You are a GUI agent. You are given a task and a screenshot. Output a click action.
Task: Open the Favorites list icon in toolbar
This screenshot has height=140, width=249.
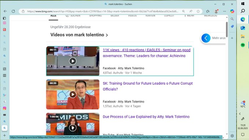coord(208,11)
